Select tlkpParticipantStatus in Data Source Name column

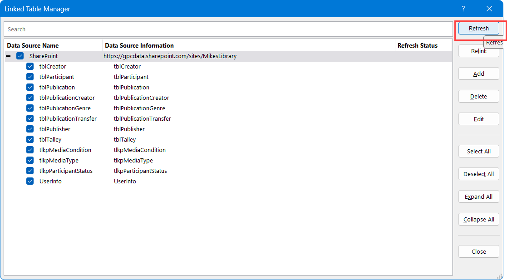[x=66, y=171]
